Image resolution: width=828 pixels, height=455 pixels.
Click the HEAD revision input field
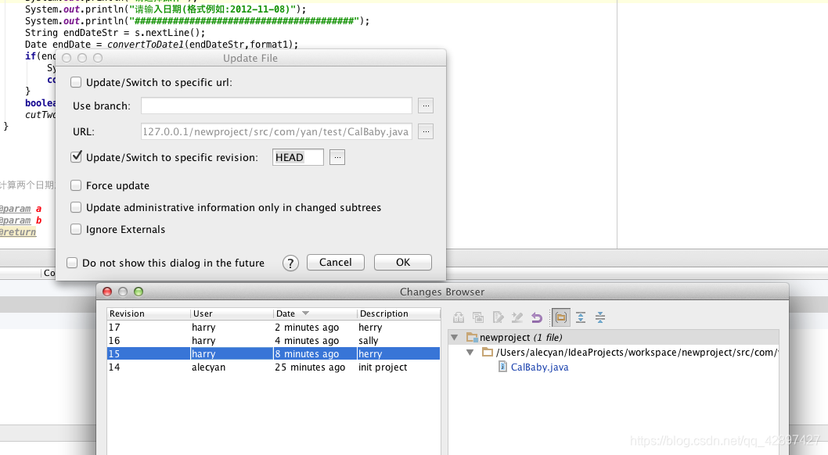(x=298, y=157)
